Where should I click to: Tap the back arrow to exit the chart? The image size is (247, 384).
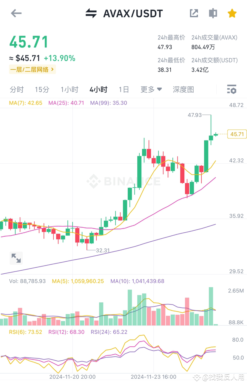pos(16,13)
